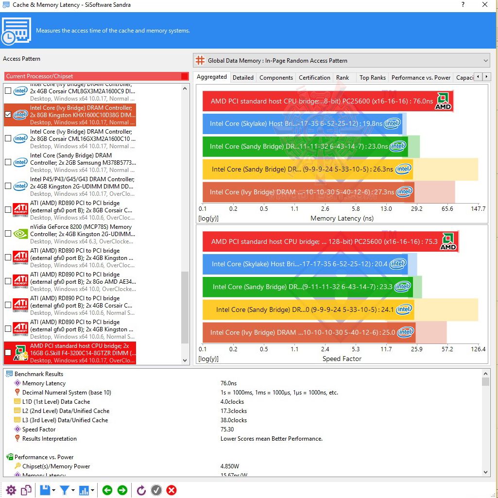Click the red cancel X icon
498x498 pixels.
[x=172, y=490]
